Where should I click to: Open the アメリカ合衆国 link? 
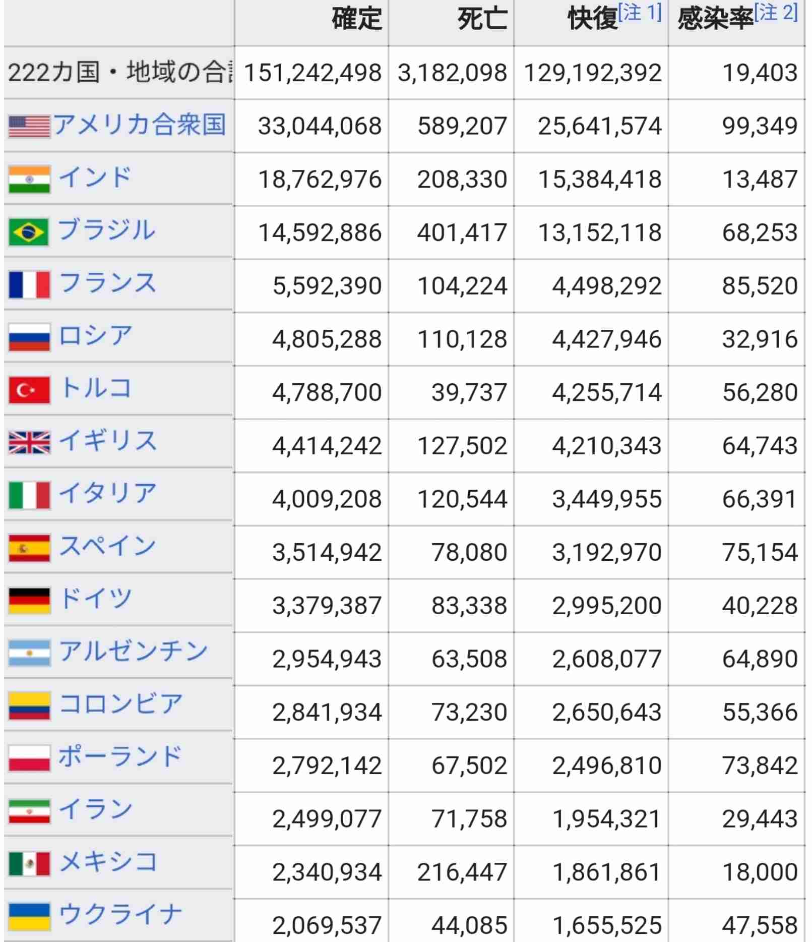(x=140, y=125)
